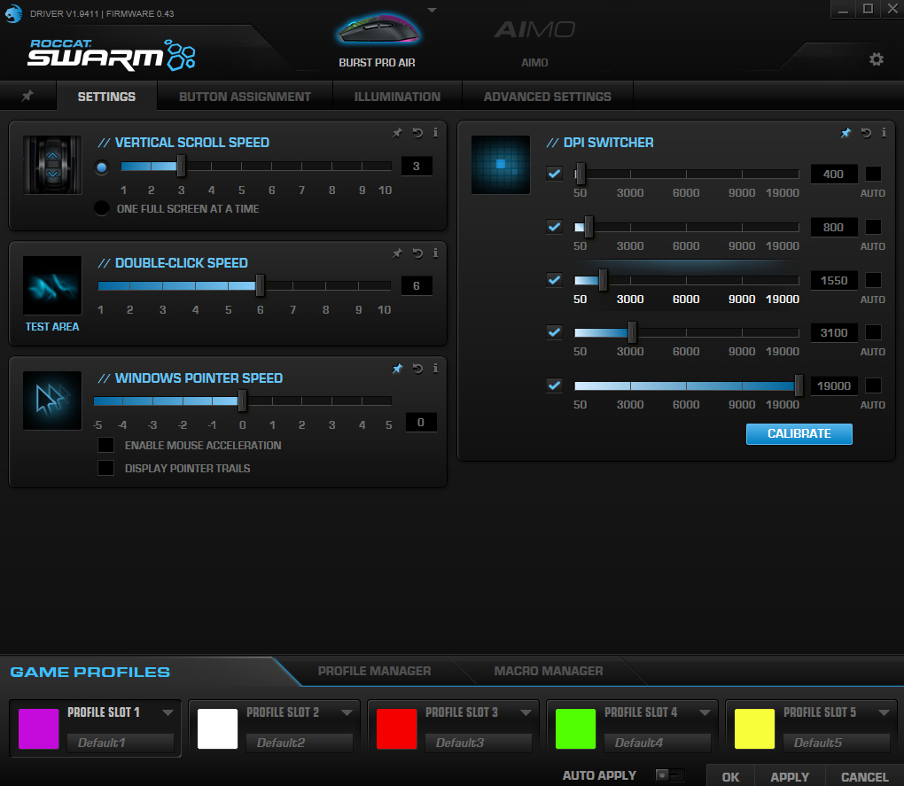This screenshot has height=786, width=904.
Task: Reset Vertical Scroll Speed to default
Action: pyautogui.click(x=417, y=133)
